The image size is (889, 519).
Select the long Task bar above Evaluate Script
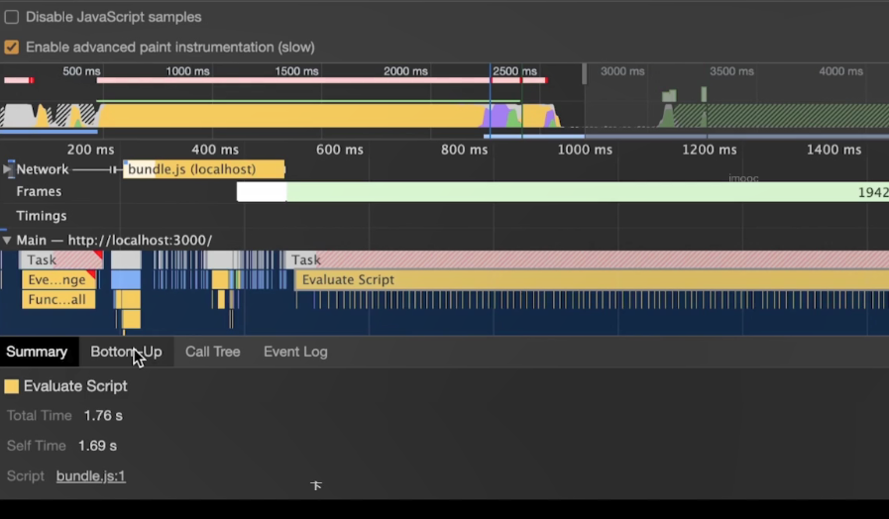click(587, 260)
